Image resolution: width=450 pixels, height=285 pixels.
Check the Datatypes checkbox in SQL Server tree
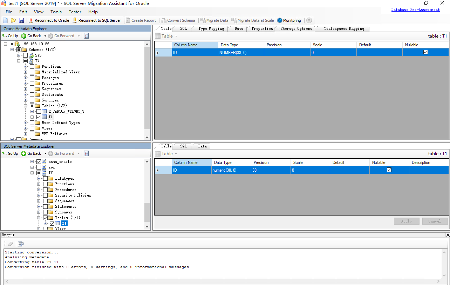click(x=45, y=178)
